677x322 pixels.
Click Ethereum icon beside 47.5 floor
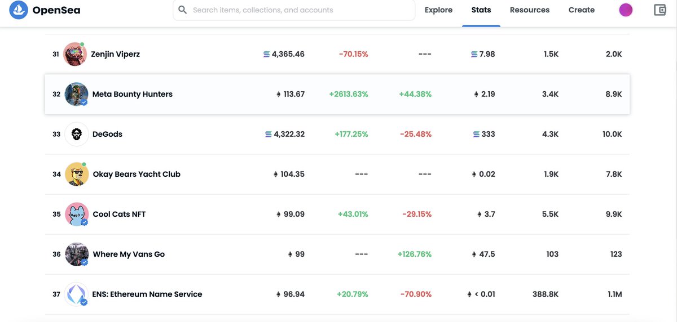[474, 254]
